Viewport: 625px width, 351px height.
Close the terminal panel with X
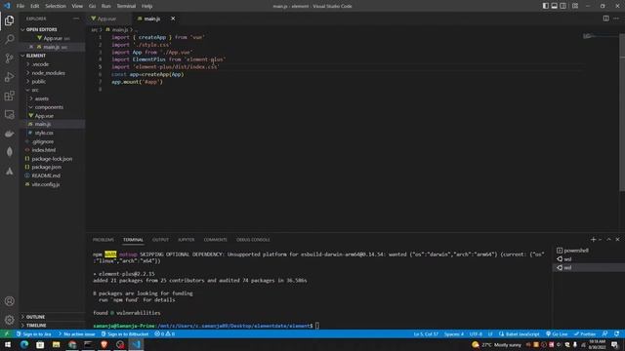pyautogui.click(x=617, y=239)
